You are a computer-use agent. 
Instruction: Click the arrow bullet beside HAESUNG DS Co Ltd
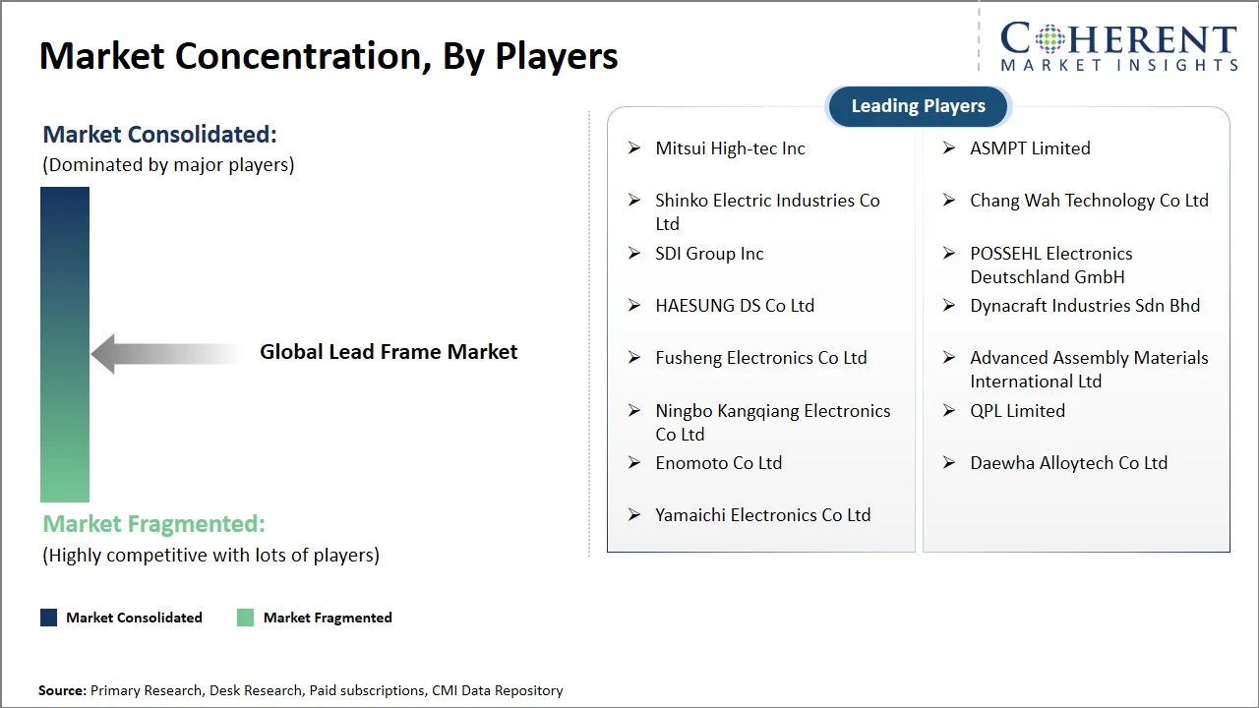tap(634, 306)
